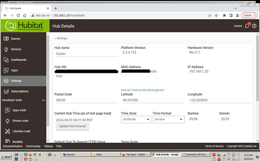Switch to Hubis taskbar window
Image resolution: width=260 pixels, height=162 pixels.
(x=106, y=154)
